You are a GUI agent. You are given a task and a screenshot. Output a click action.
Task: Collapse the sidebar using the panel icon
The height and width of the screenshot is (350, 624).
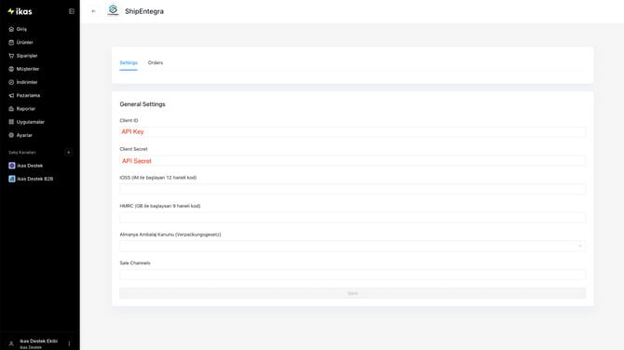tap(72, 11)
